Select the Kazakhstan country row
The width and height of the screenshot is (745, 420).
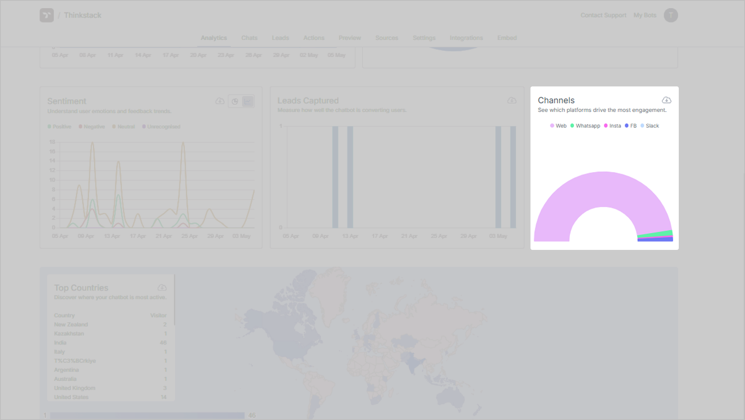coord(110,334)
